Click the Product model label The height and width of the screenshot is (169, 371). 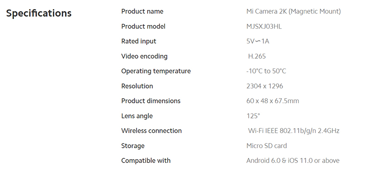tap(143, 26)
